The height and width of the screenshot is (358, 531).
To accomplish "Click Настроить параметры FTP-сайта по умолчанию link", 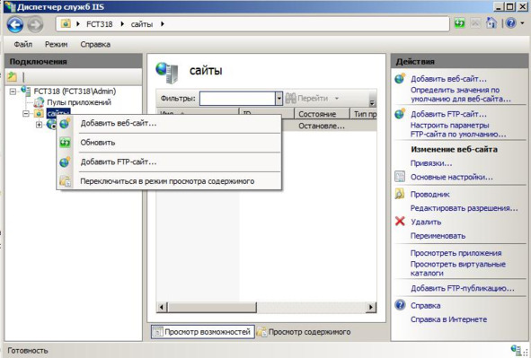I will (x=458, y=130).
